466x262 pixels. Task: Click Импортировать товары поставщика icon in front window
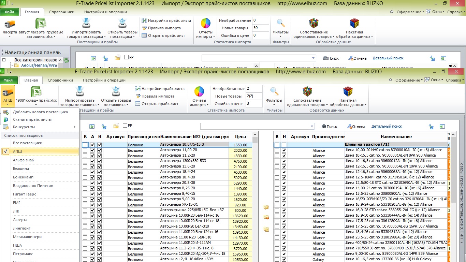80,91
